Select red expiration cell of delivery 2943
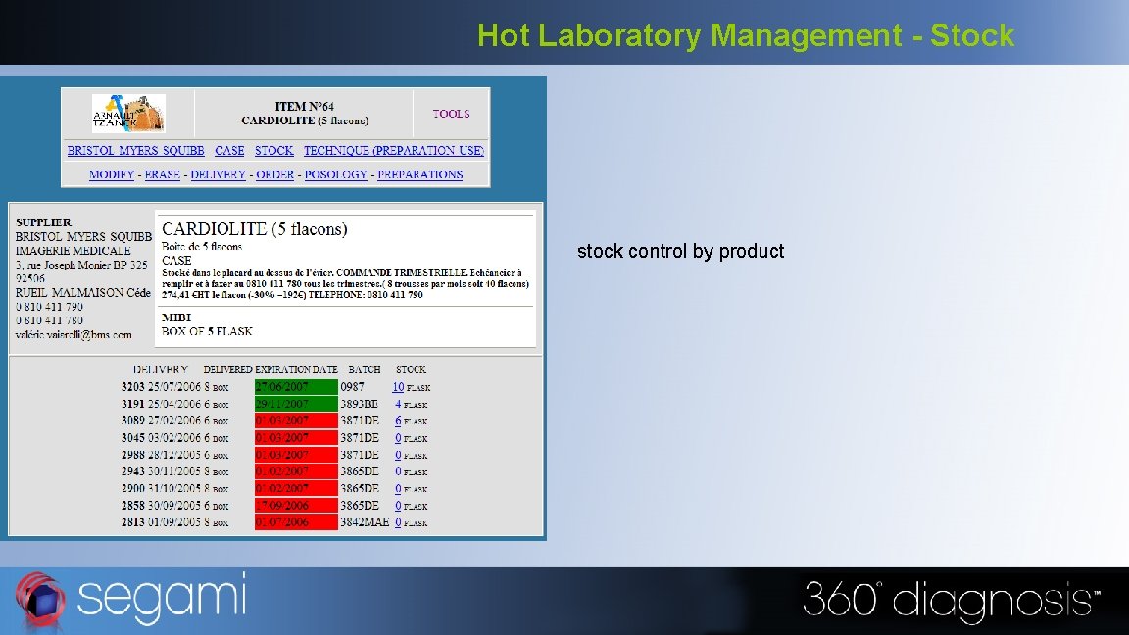Screen dimensions: 1129x635 click(x=296, y=471)
